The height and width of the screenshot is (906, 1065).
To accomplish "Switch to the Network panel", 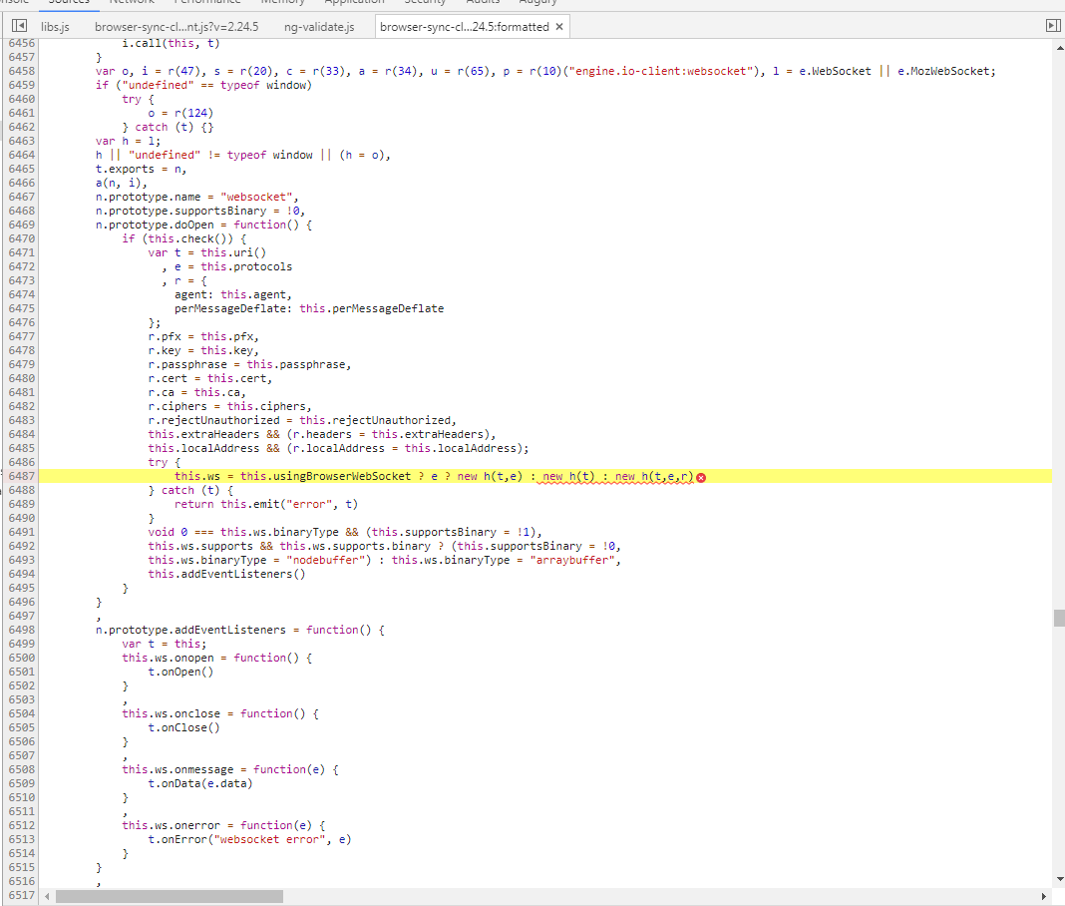I will coord(131,2).
